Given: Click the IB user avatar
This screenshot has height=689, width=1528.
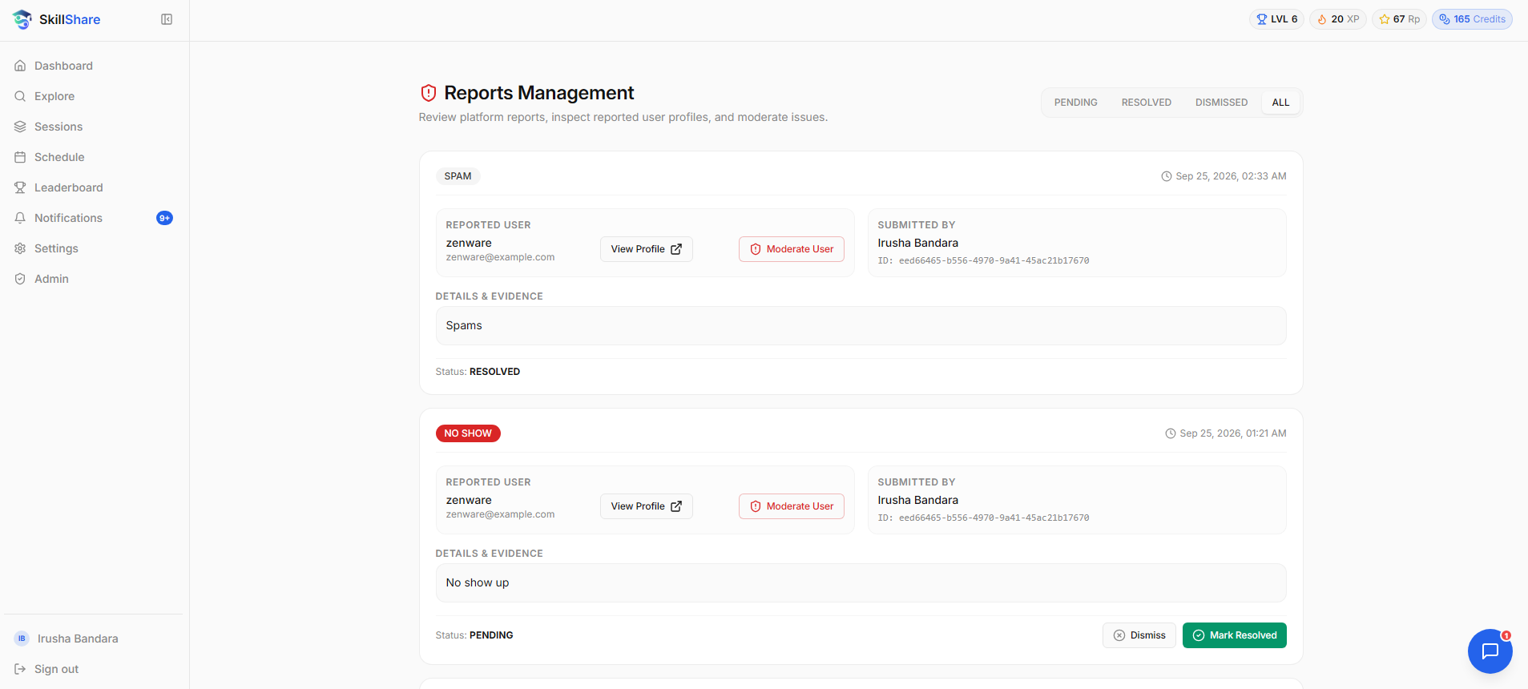Looking at the screenshot, I should pos(22,639).
